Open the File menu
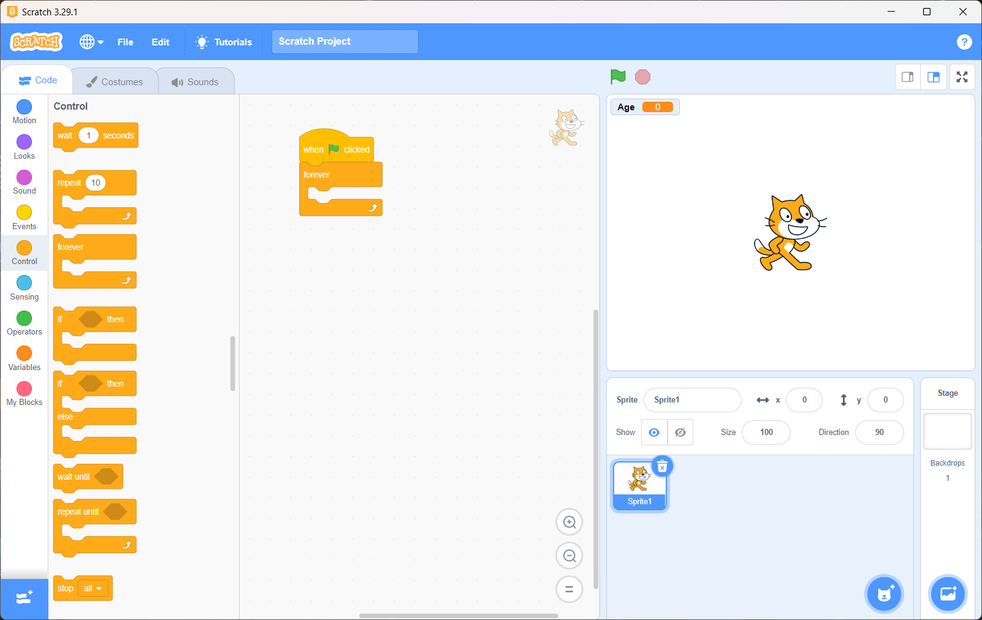This screenshot has height=620, width=982. pyautogui.click(x=125, y=42)
